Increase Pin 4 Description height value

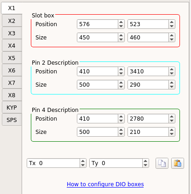click(172, 130)
